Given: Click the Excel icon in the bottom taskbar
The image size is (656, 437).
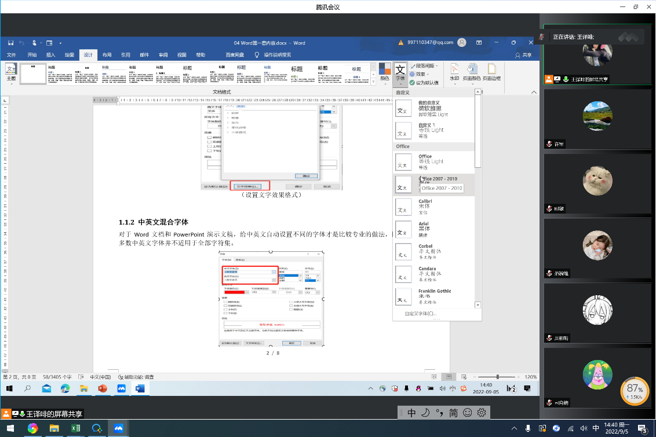Looking at the screenshot, I should (75, 428).
